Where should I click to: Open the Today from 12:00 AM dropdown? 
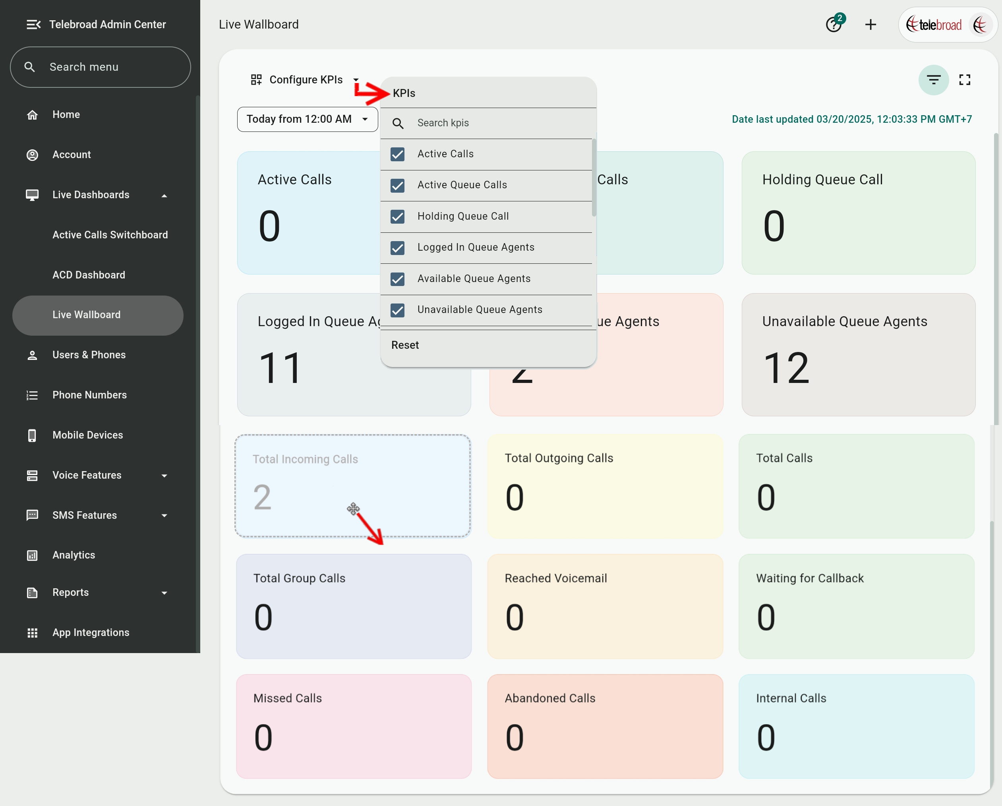pyautogui.click(x=307, y=120)
